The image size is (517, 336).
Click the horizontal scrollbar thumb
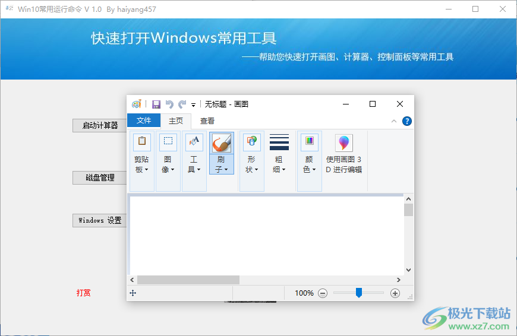(188, 280)
